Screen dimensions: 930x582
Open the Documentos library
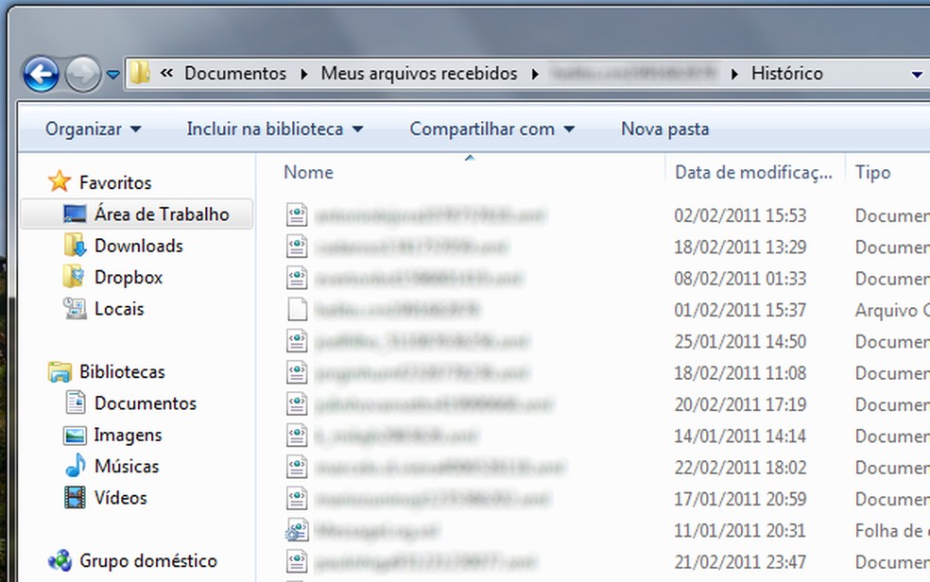tap(146, 403)
